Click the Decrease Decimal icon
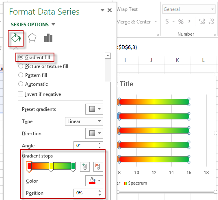This screenshot has height=200, width=218. tap(211, 21)
